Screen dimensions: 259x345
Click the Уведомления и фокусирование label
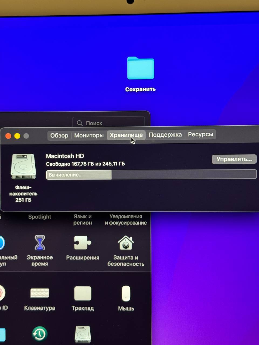(126, 220)
